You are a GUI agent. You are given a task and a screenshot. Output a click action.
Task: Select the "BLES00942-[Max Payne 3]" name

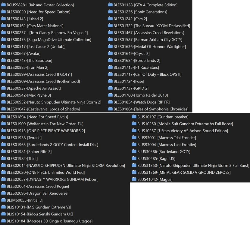pos(29,95)
